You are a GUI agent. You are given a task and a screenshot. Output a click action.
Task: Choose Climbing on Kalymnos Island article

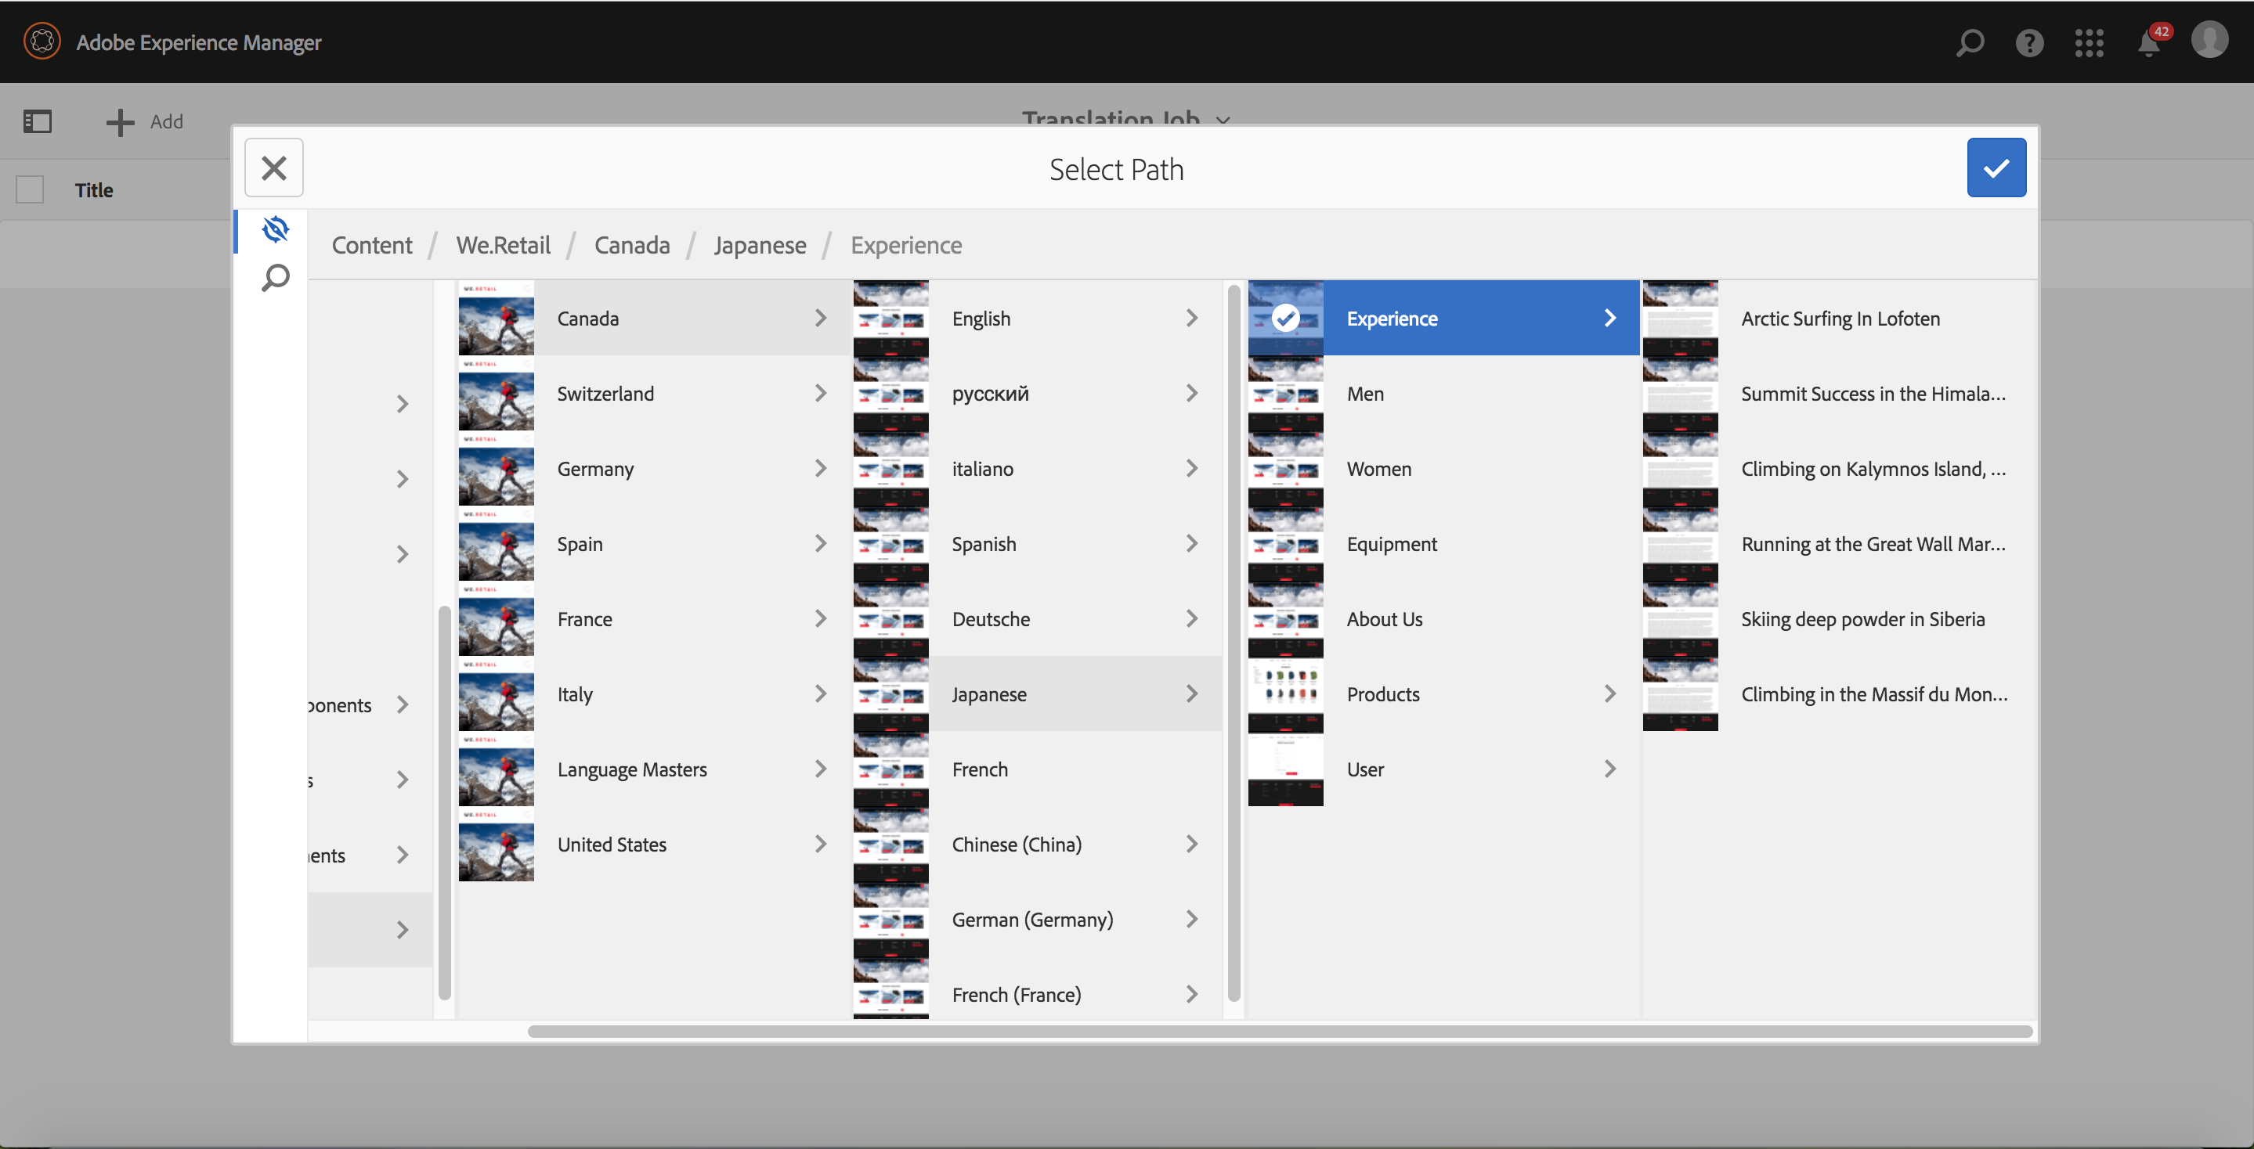coord(1838,468)
